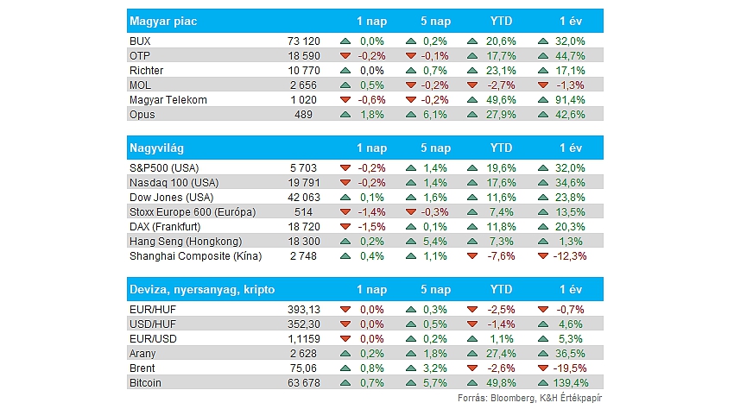Click the green up arrow in Opus 1 nap
The height and width of the screenshot is (409, 734).
(x=345, y=114)
